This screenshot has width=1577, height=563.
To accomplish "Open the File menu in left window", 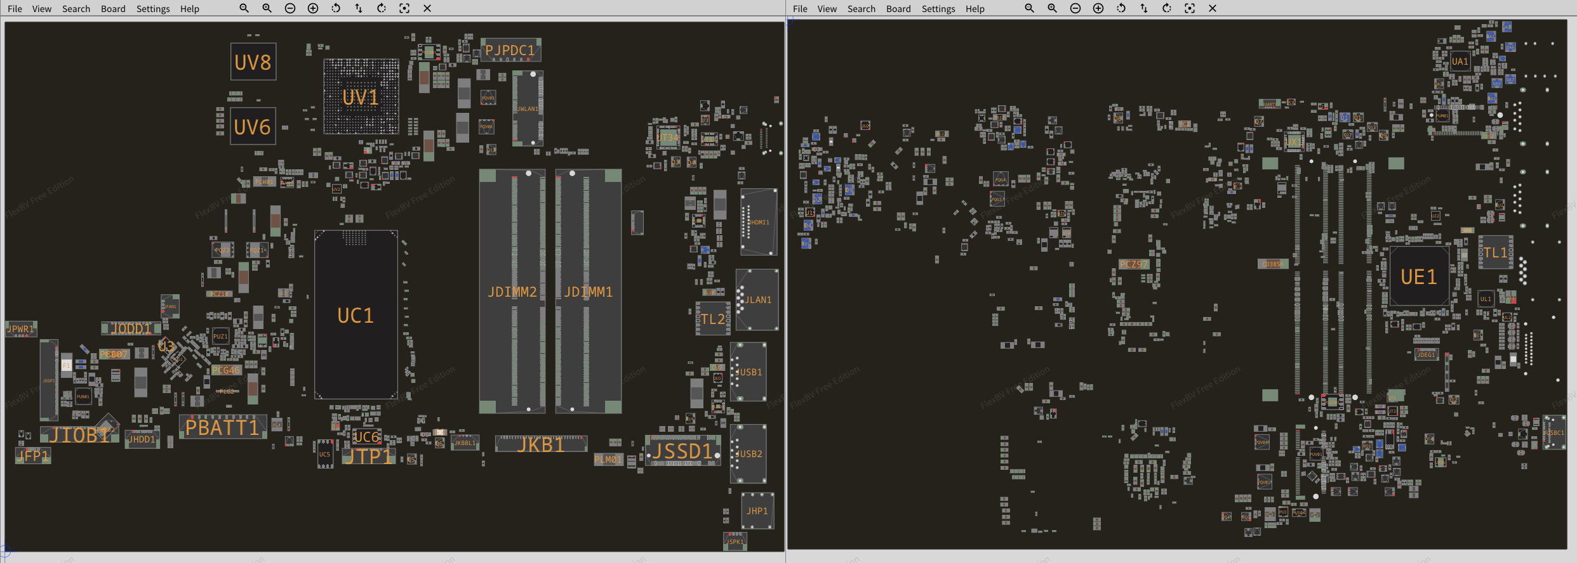I will [15, 9].
